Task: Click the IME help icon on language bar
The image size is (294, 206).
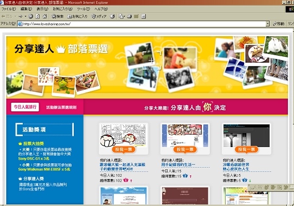Action: (x=286, y=187)
